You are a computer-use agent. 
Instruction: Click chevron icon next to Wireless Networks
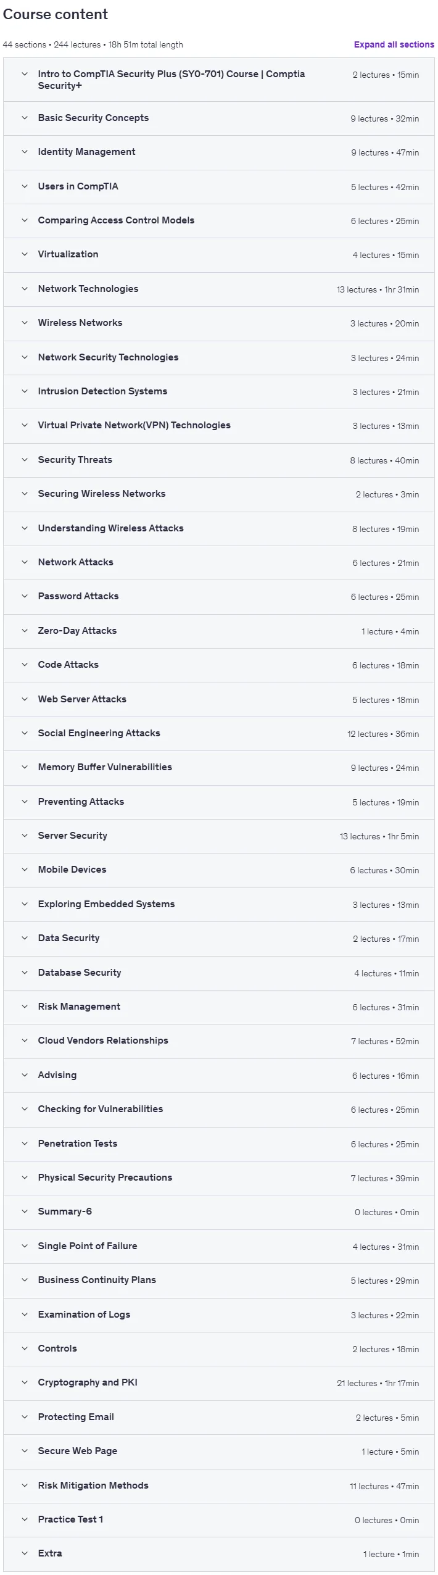click(25, 323)
